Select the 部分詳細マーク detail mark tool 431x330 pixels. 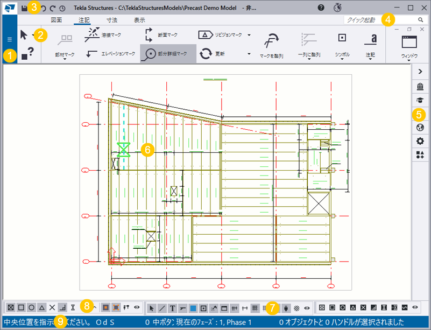click(x=168, y=54)
